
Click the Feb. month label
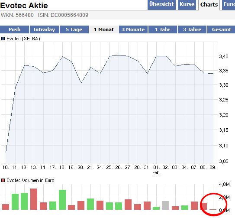[157, 172]
